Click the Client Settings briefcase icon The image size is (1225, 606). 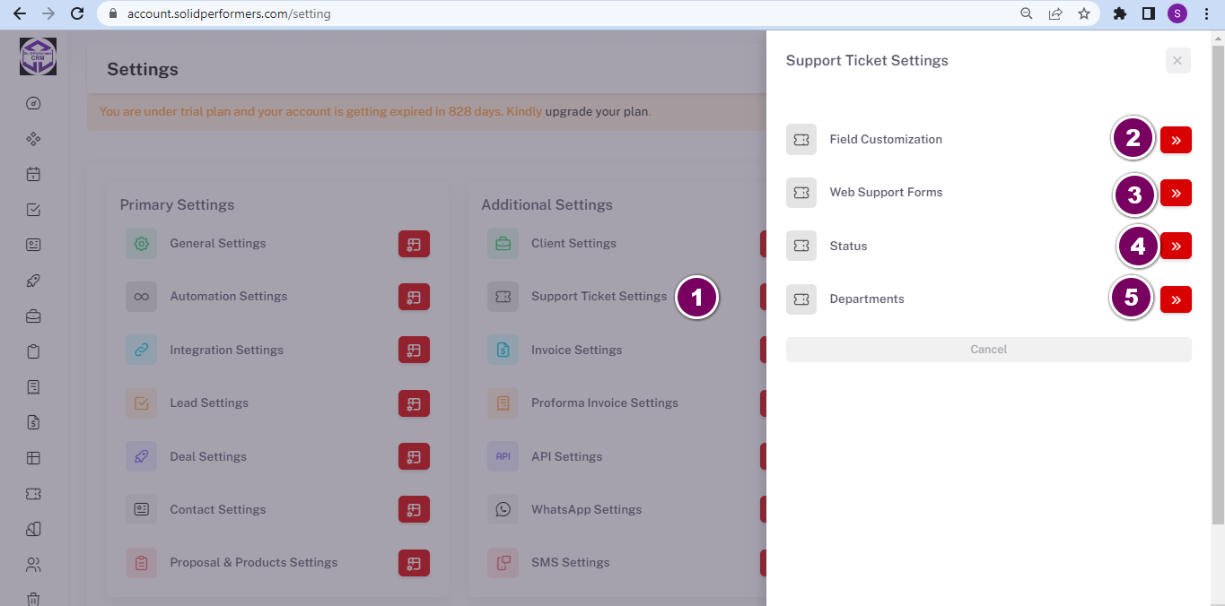click(x=503, y=244)
